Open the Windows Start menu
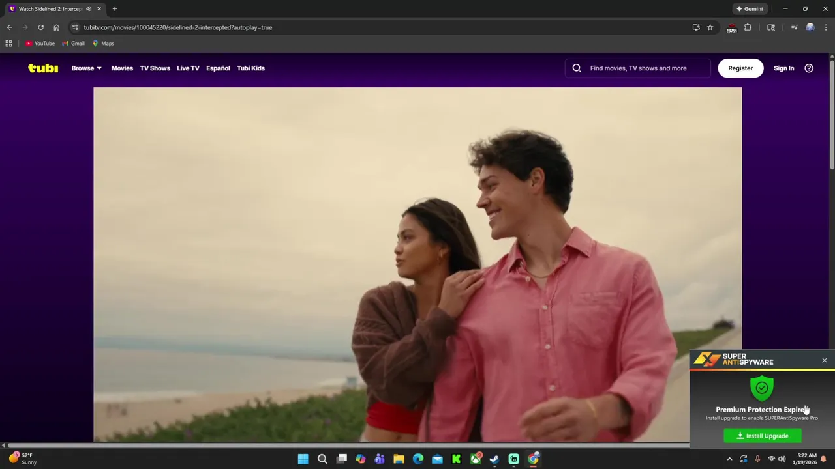 click(303, 459)
